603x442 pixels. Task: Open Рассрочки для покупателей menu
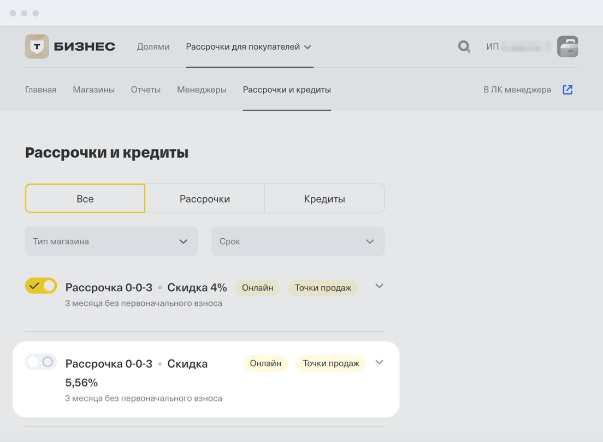coord(249,47)
